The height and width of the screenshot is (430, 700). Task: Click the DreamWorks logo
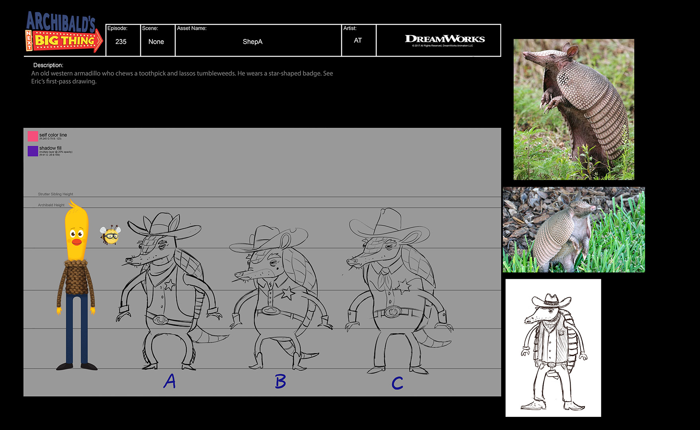tap(444, 39)
